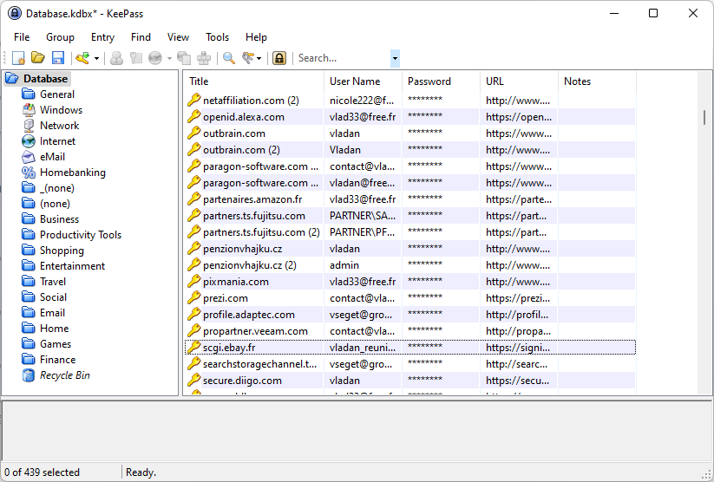This screenshot has width=714, height=482.
Task: Open the File menu
Action: pyautogui.click(x=22, y=37)
